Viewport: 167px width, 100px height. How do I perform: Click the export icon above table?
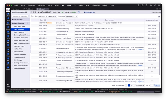159,16
